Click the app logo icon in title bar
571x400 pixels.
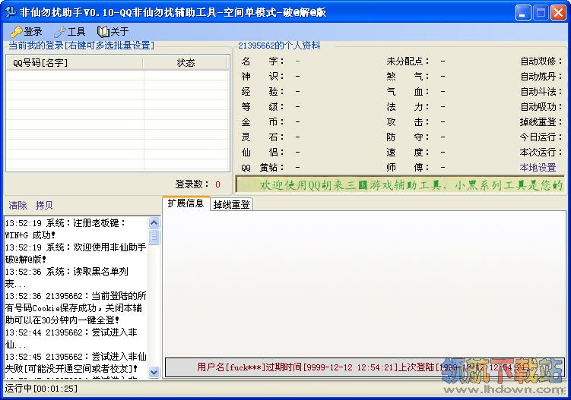tap(10, 12)
